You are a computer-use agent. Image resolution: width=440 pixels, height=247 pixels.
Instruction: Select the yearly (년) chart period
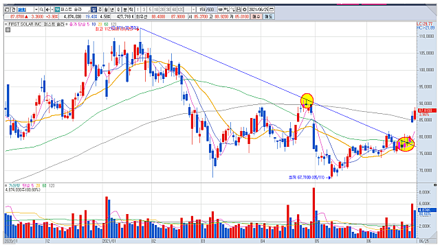pos(112,10)
